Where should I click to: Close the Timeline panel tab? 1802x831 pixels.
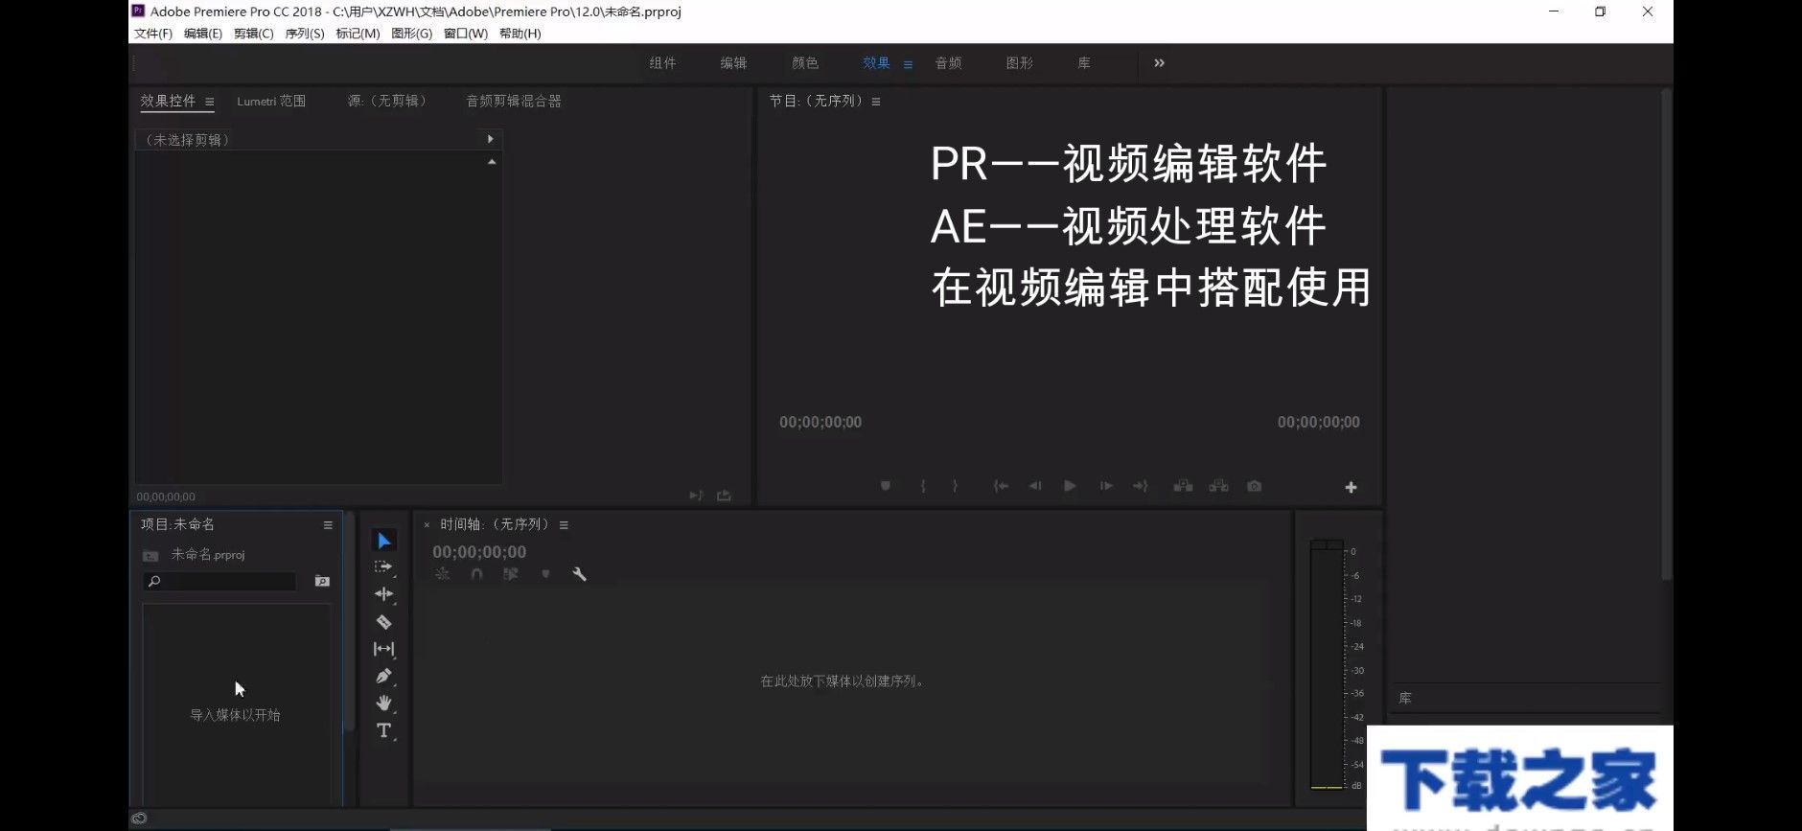pos(427,525)
